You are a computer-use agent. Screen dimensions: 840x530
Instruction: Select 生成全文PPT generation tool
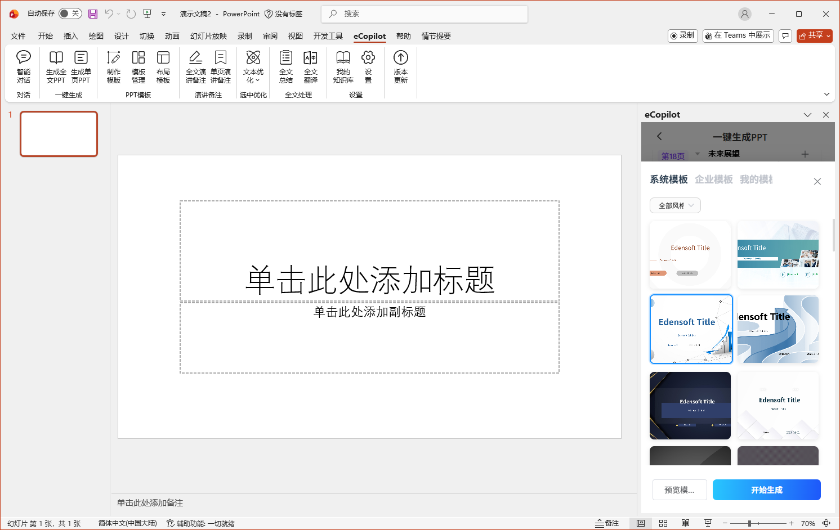click(x=55, y=68)
